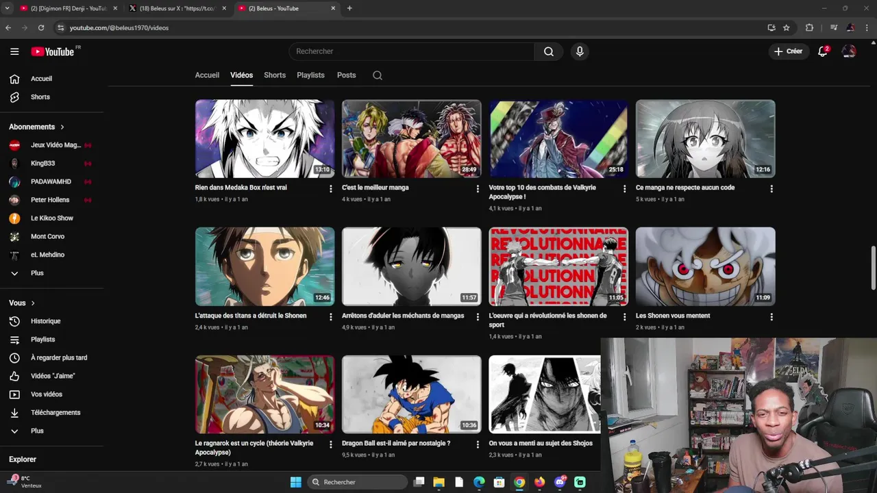Click the search magnifier button
The height and width of the screenshot is (493, 877).
click(x=549, y=51)
